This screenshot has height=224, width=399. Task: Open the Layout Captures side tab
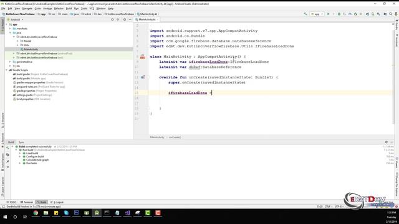pos(2,187)
